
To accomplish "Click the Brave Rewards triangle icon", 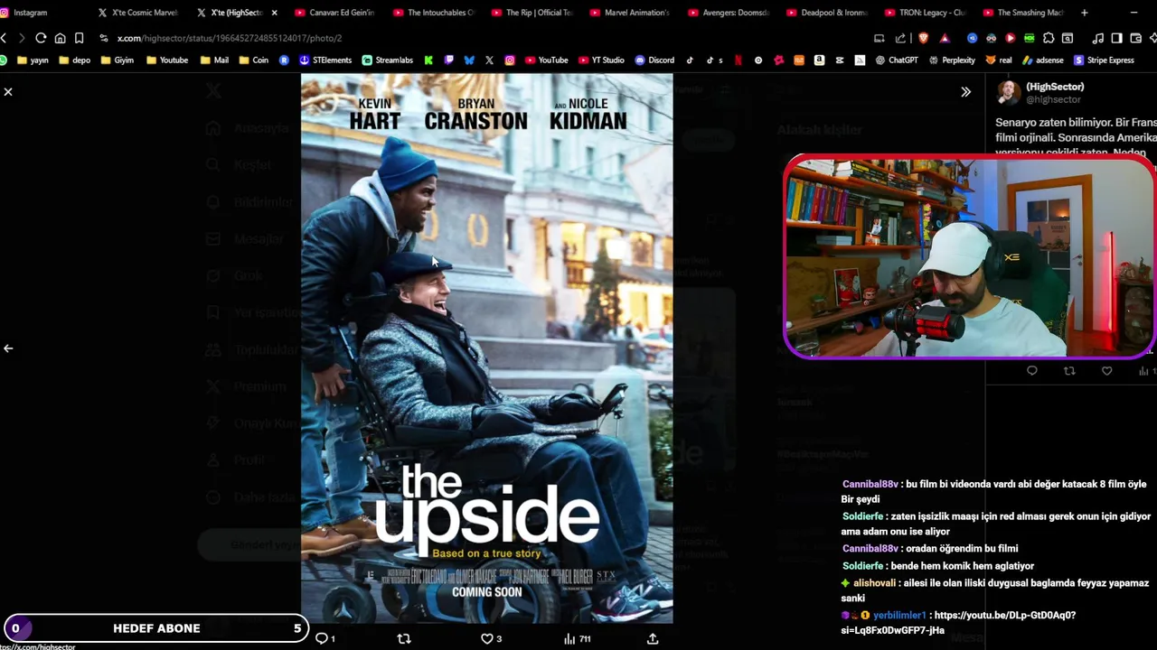I will click(945, 38).
